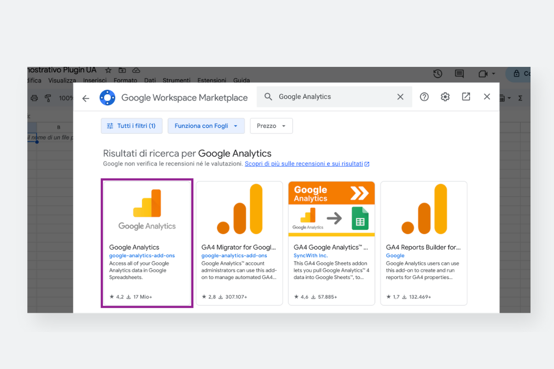This screenshot has height=369, width=554.
Task: Click the 57.885+ downloads count
Action: pos(324,297)
